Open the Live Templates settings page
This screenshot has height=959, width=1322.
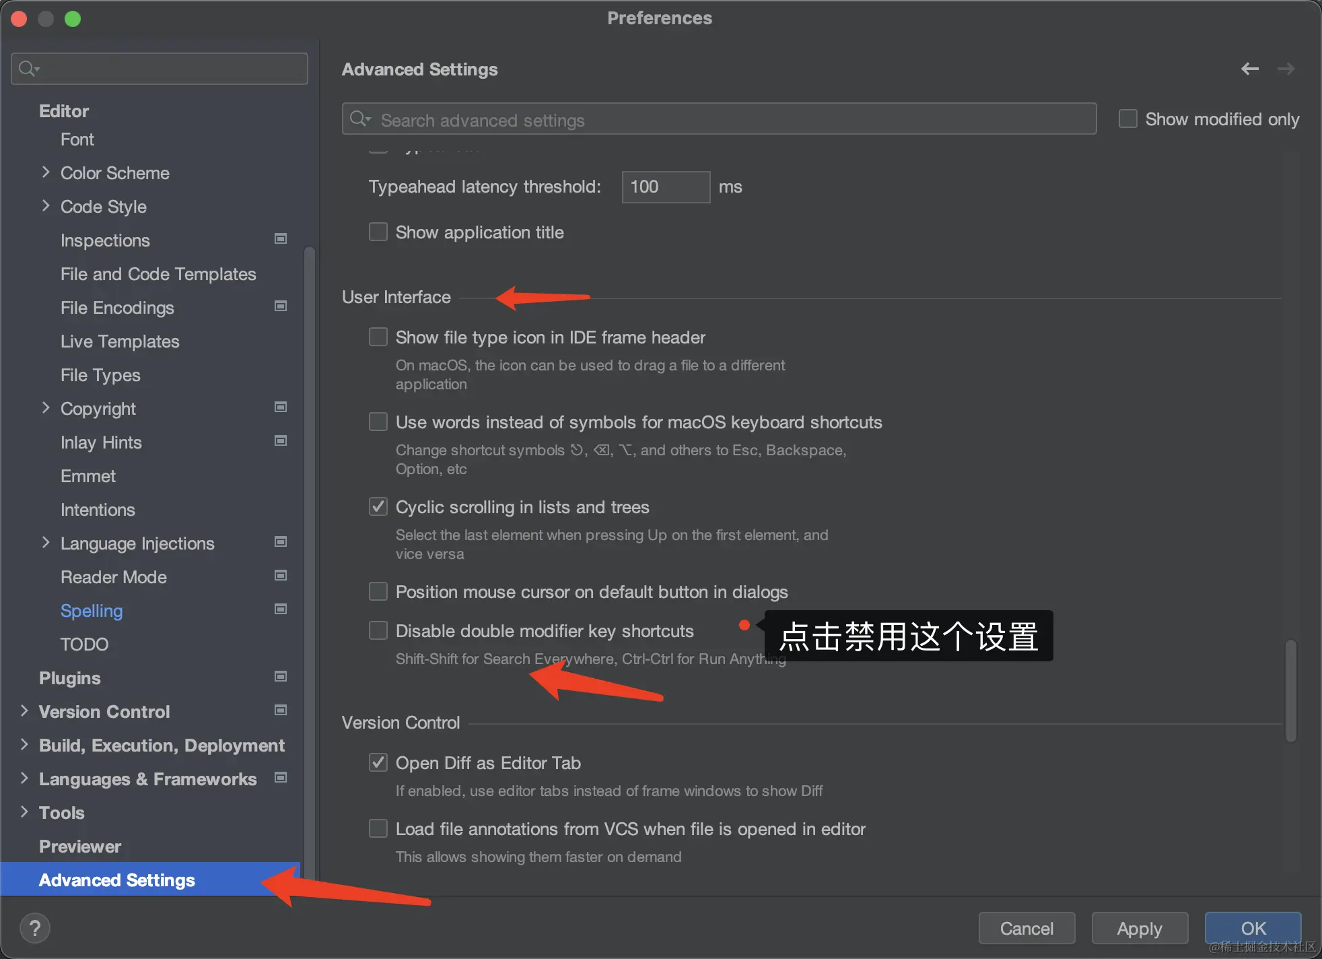(x=120, y=341)
